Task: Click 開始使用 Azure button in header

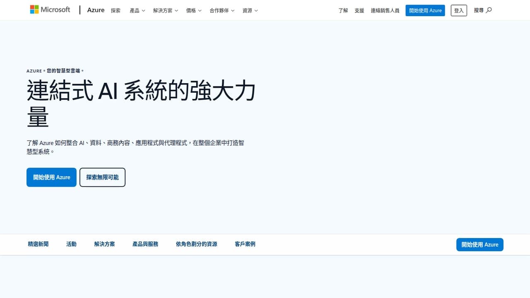Action: [x=425, y=10]
